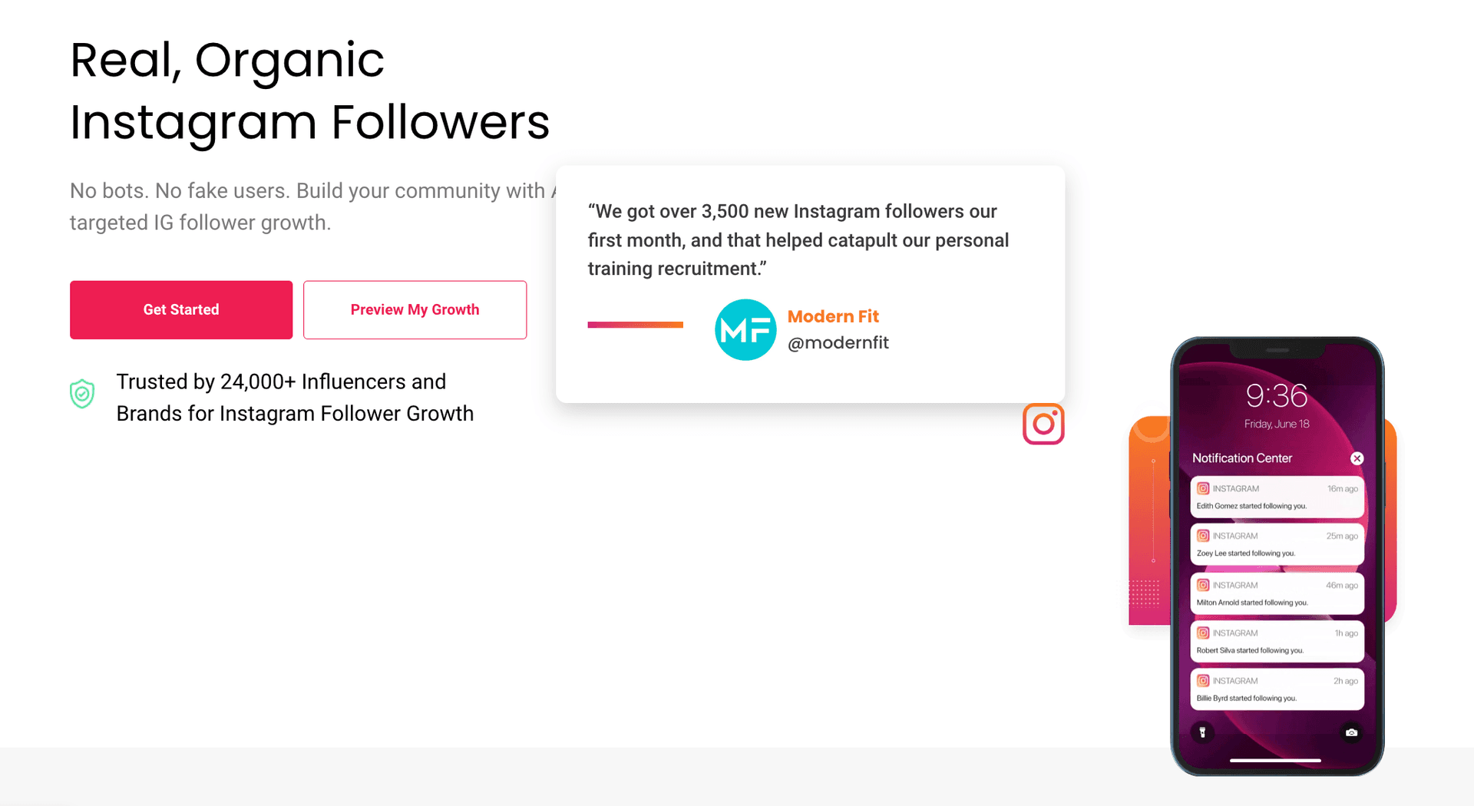
Task: Open the Preview My Growth option
Action: (x=415, y=309)
